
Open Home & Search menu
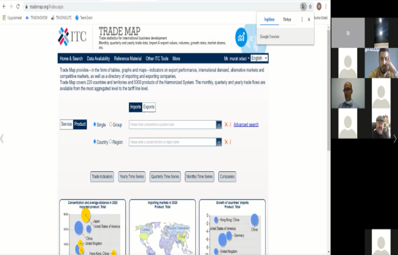click(71, 58)
